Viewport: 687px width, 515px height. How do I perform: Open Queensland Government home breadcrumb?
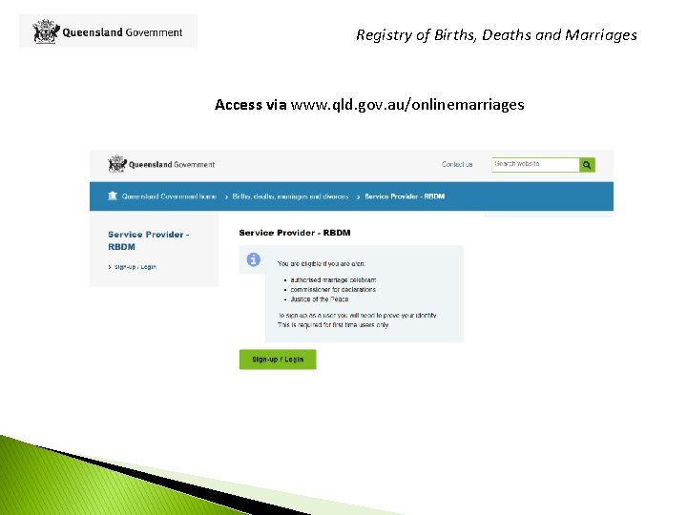pyautogui.click(x=169, y=196)
